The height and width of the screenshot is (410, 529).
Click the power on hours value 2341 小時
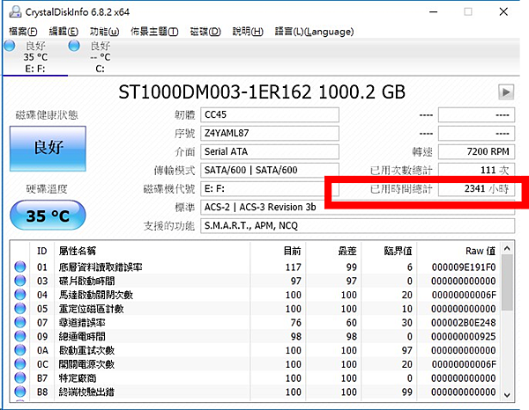[x=476, y=189]
